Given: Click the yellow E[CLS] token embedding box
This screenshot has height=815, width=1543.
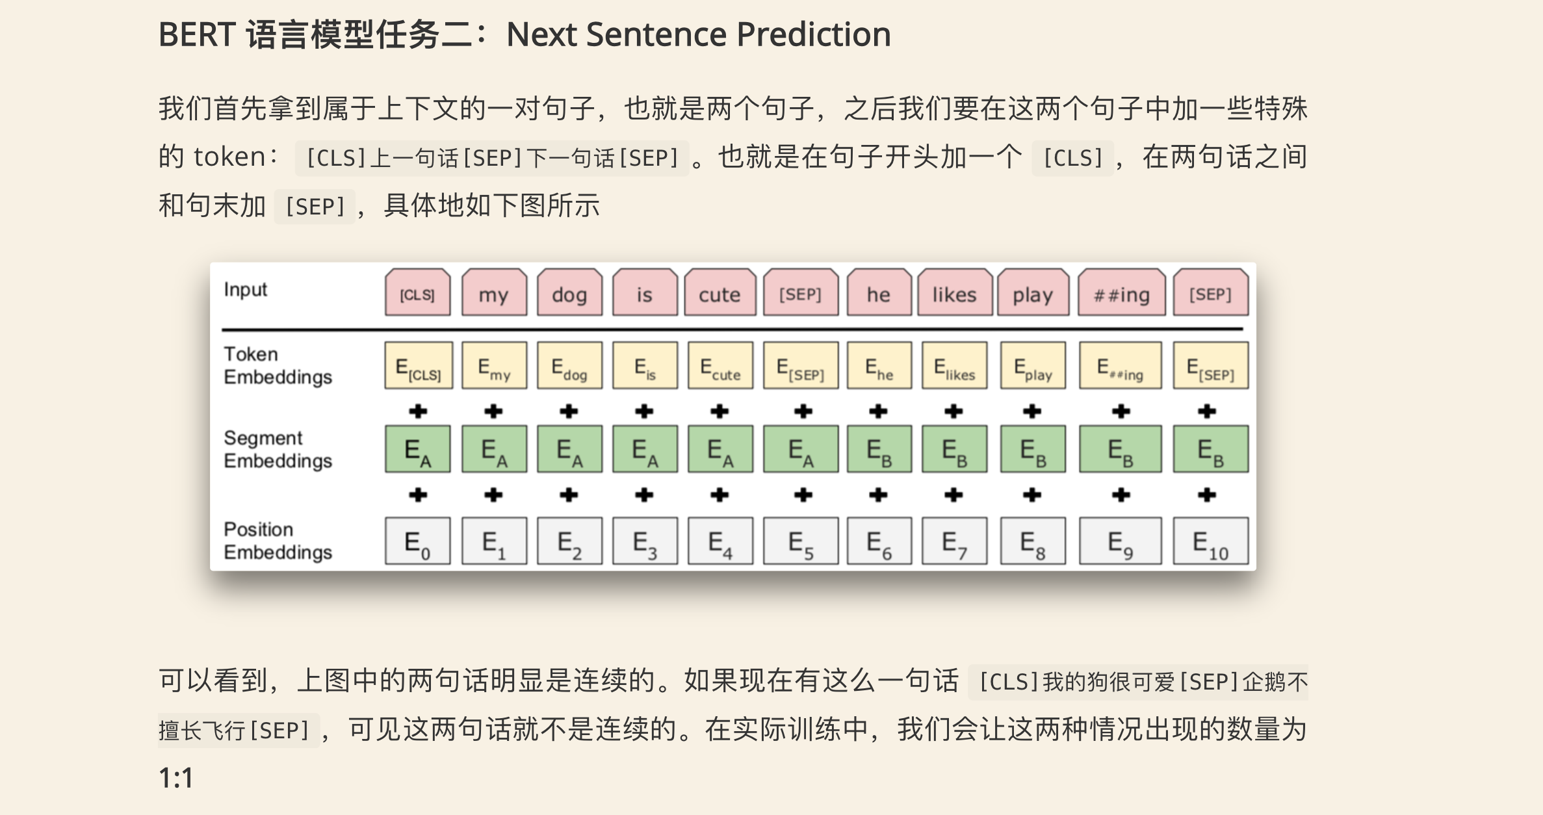Looking at the screenshot, I should tap(418, 366).
